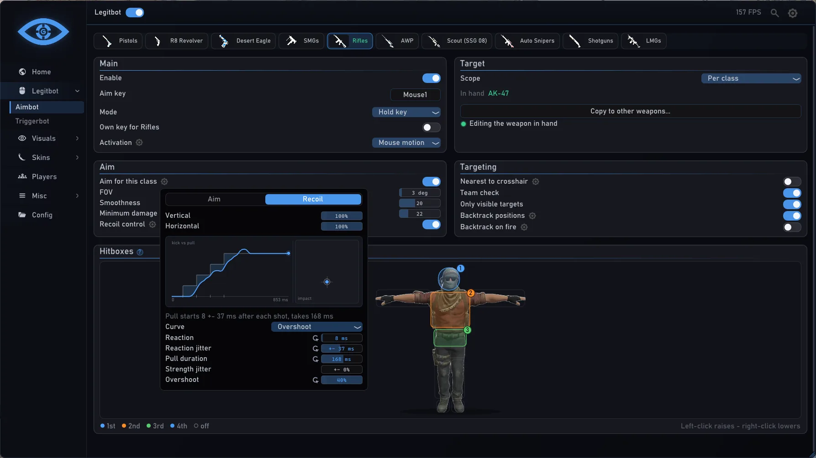816x458 pixels.
Task: Enable Own key for Rifles
Action: click(432, 128)
